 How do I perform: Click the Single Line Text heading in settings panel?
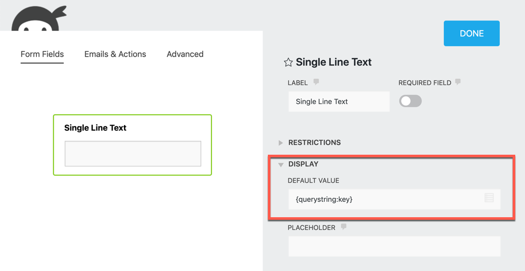tap(334, 62)
